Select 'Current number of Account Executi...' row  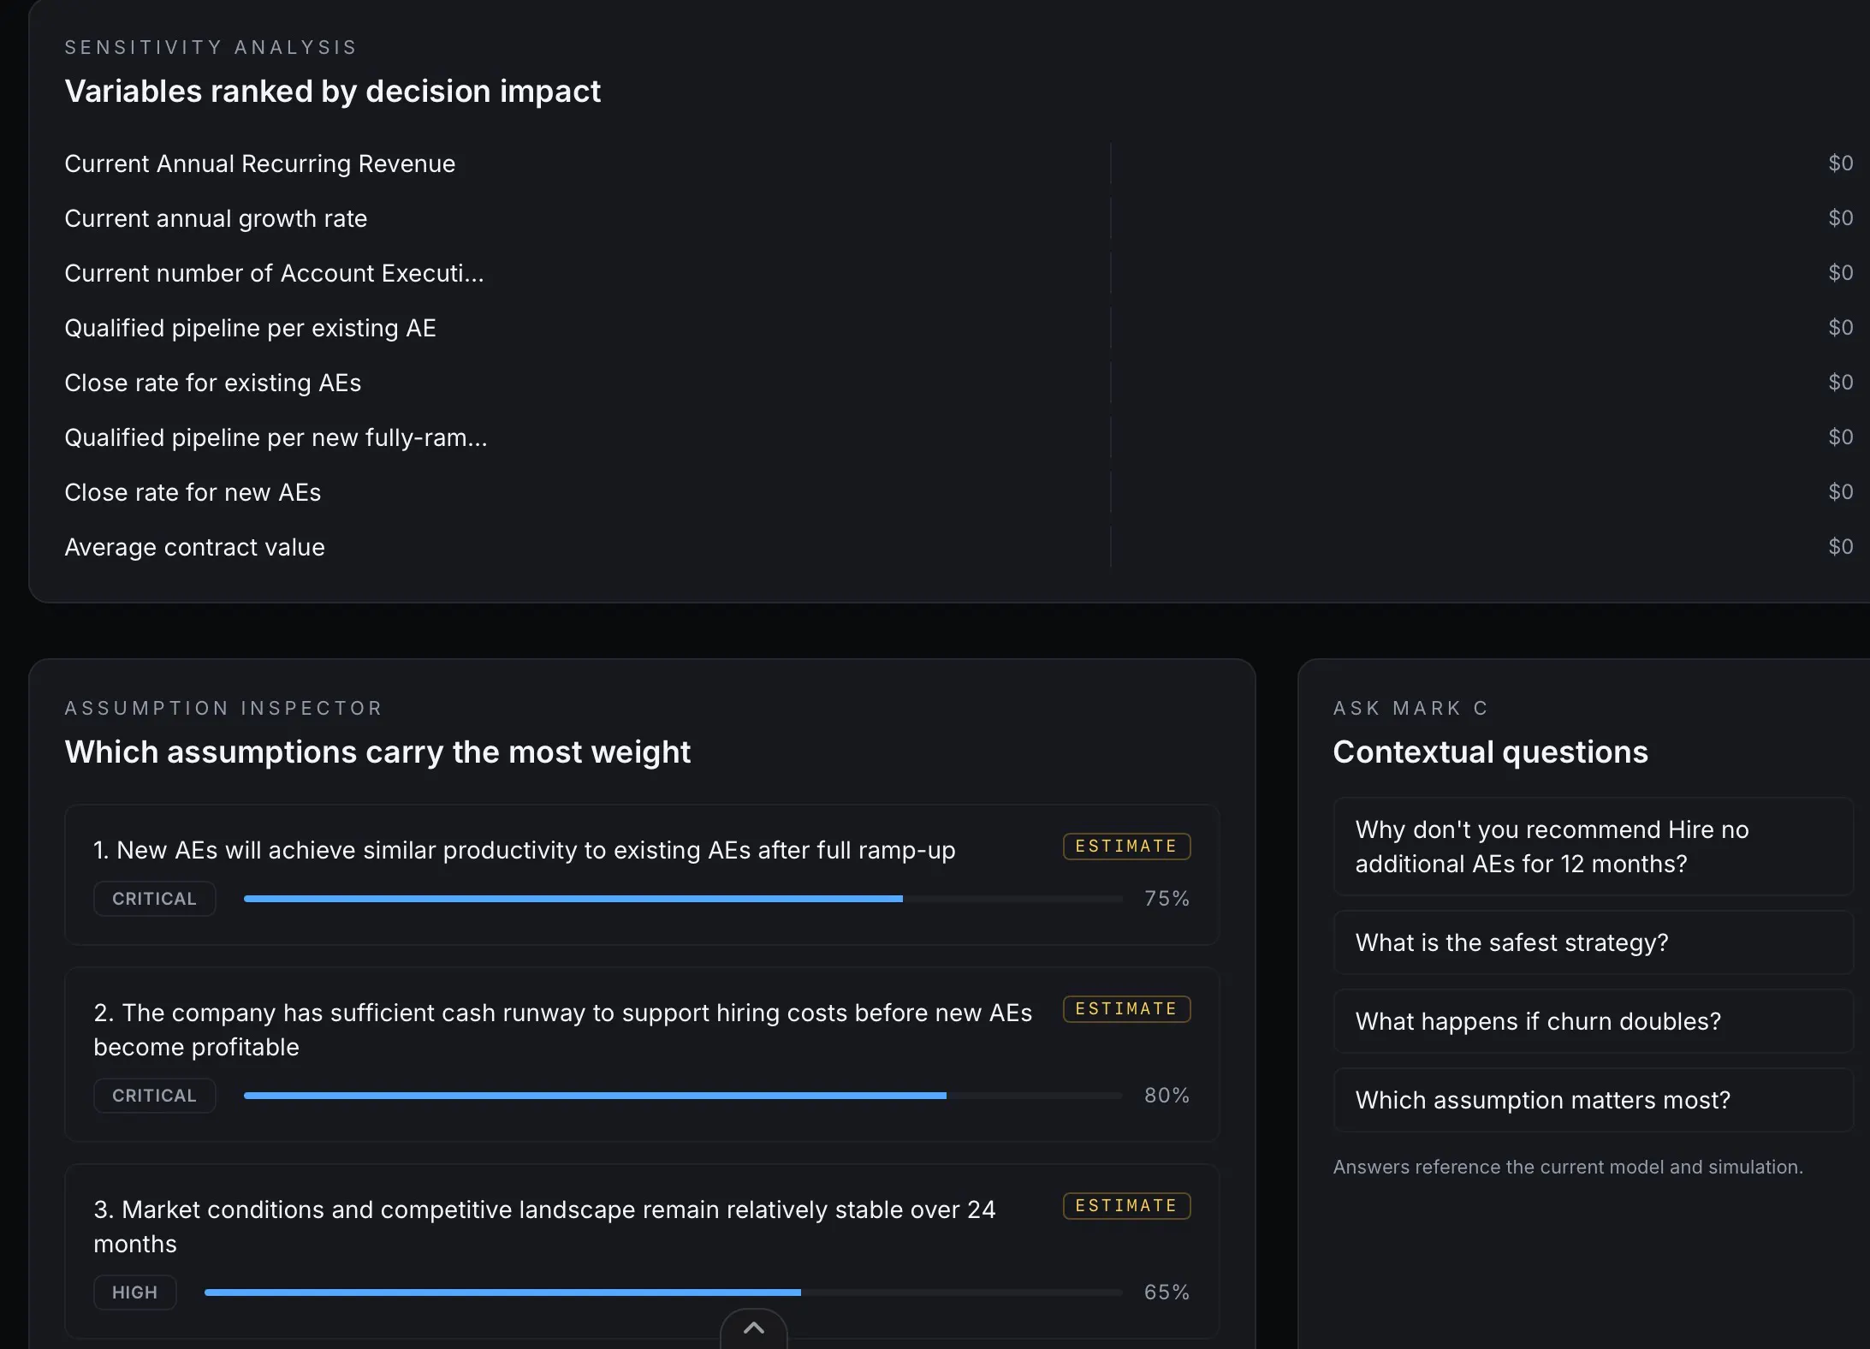tap(959, 273)
